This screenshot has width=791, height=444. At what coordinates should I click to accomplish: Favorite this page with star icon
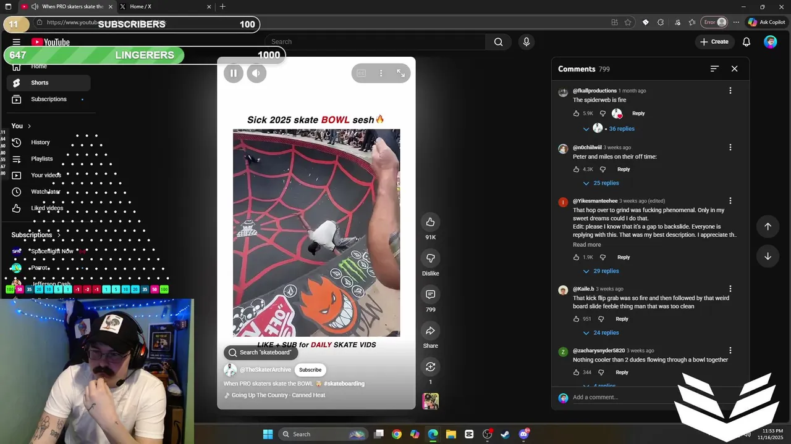628,22
